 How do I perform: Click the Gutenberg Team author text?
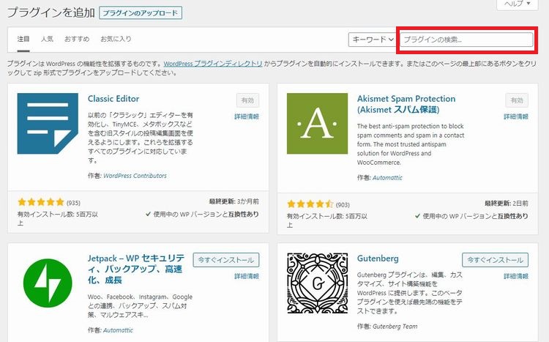coord(395,326)
